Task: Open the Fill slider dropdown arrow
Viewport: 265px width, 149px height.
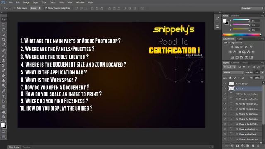Action: pos(262,78)
